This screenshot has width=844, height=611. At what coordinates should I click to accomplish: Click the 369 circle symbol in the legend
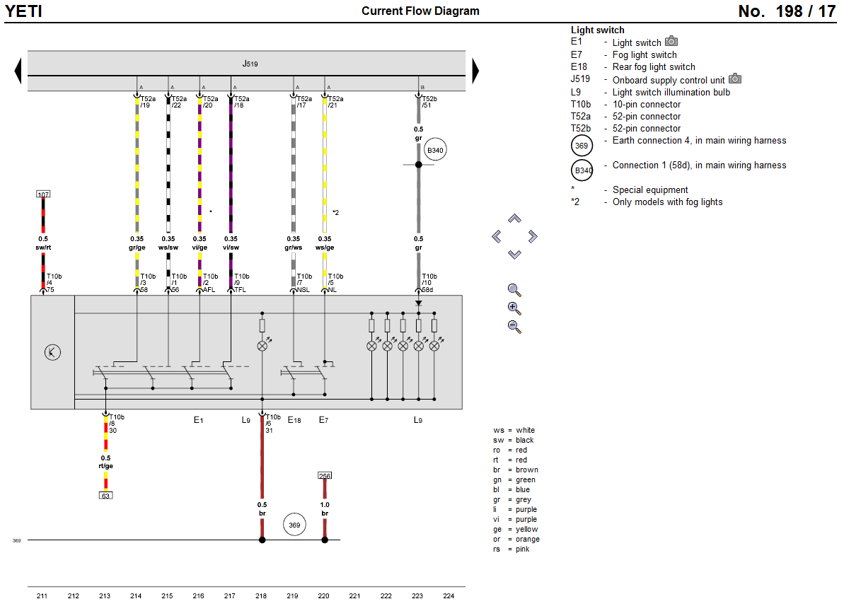pos(582,146)
